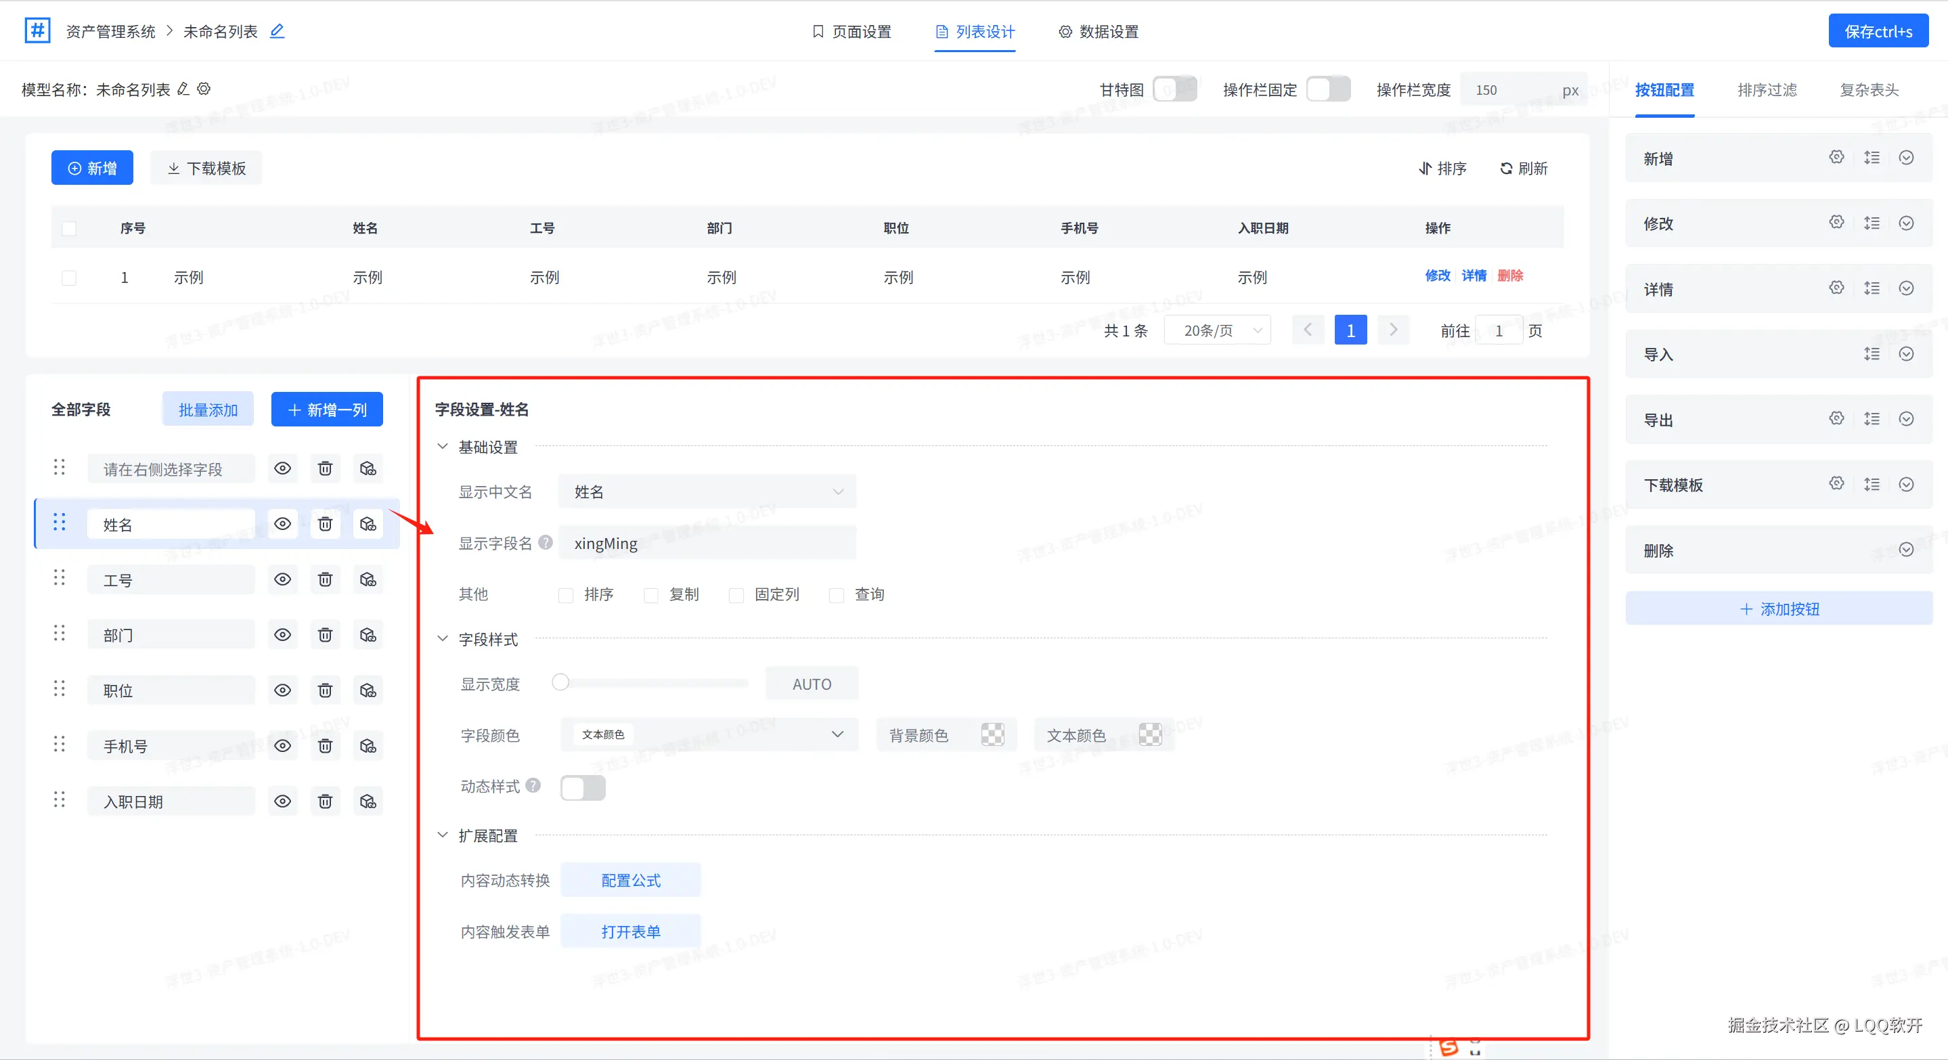Check the 排序 checkbox under 其他
The image size is (1948, 1060).
(566, 595)
